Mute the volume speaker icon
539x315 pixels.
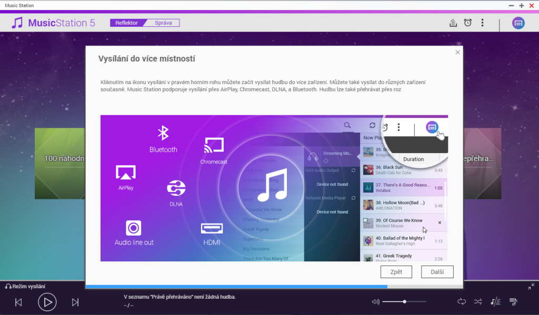click(x=375, y=302)
